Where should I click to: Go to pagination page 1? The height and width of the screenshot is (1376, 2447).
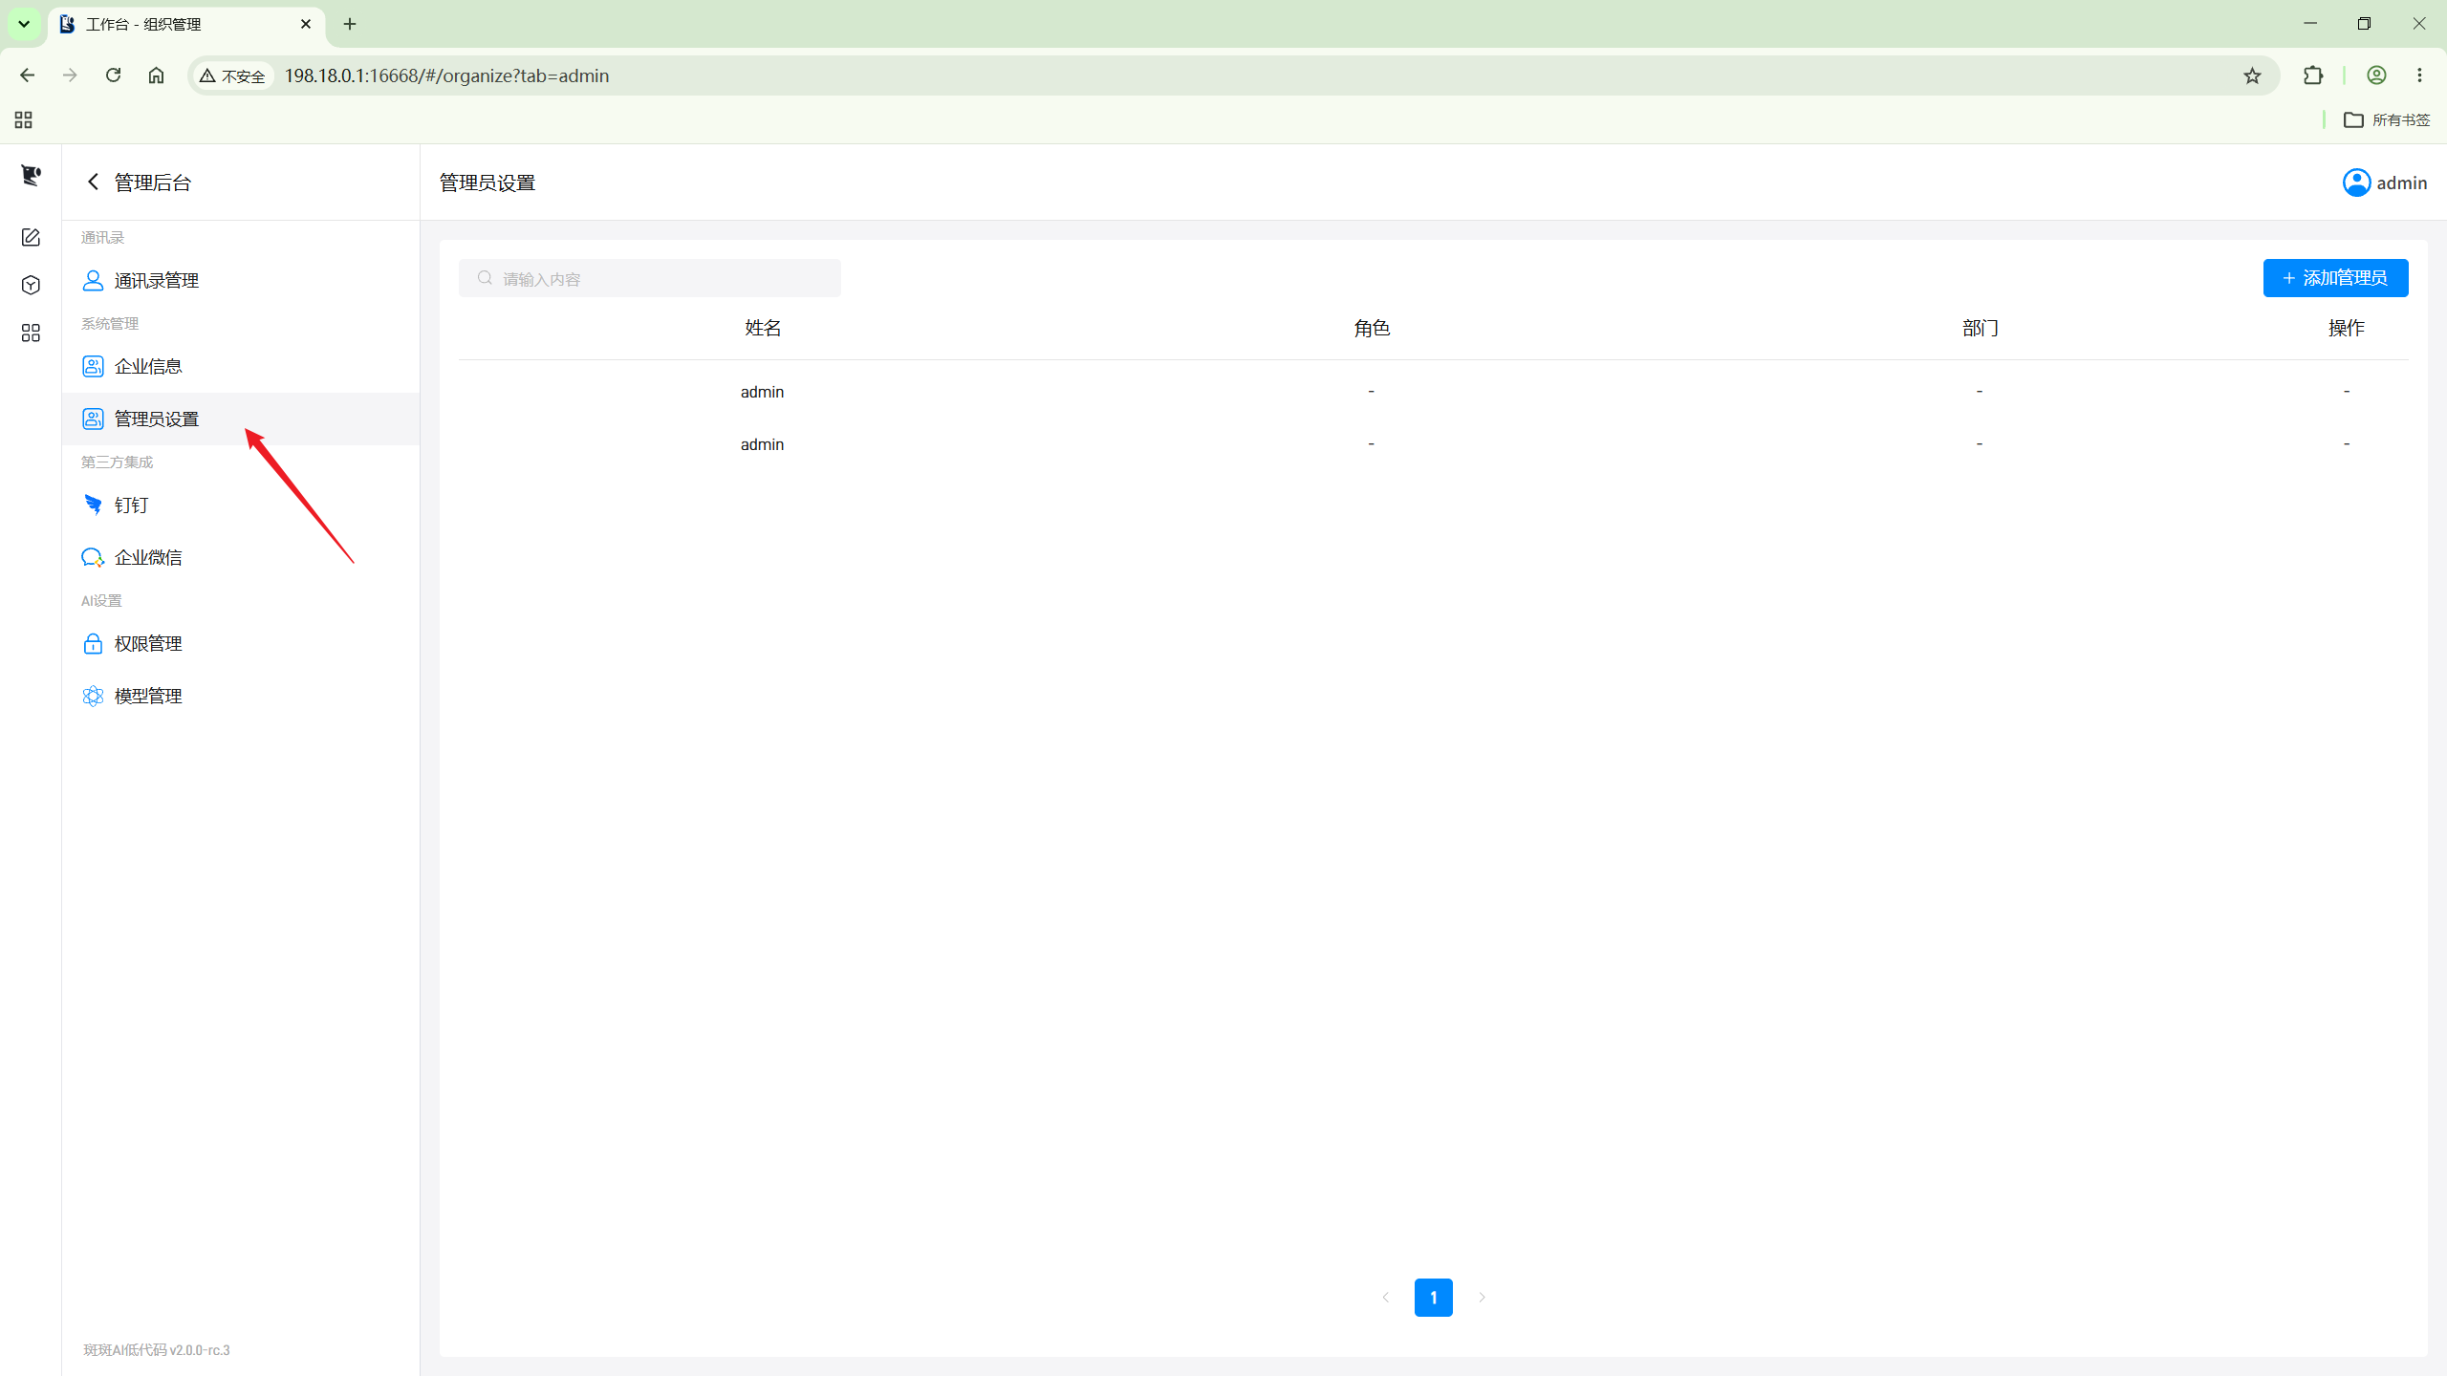[1434, 1298]
